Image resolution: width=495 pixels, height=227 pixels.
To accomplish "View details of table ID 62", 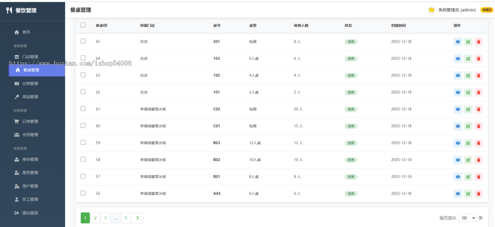I will (x=457, y=92).
